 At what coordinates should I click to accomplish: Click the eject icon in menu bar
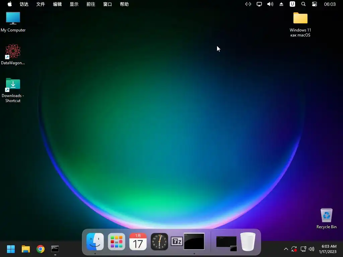point(281,4)
